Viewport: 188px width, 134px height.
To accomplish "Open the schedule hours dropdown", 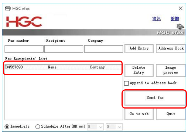I will coord(95,127).
